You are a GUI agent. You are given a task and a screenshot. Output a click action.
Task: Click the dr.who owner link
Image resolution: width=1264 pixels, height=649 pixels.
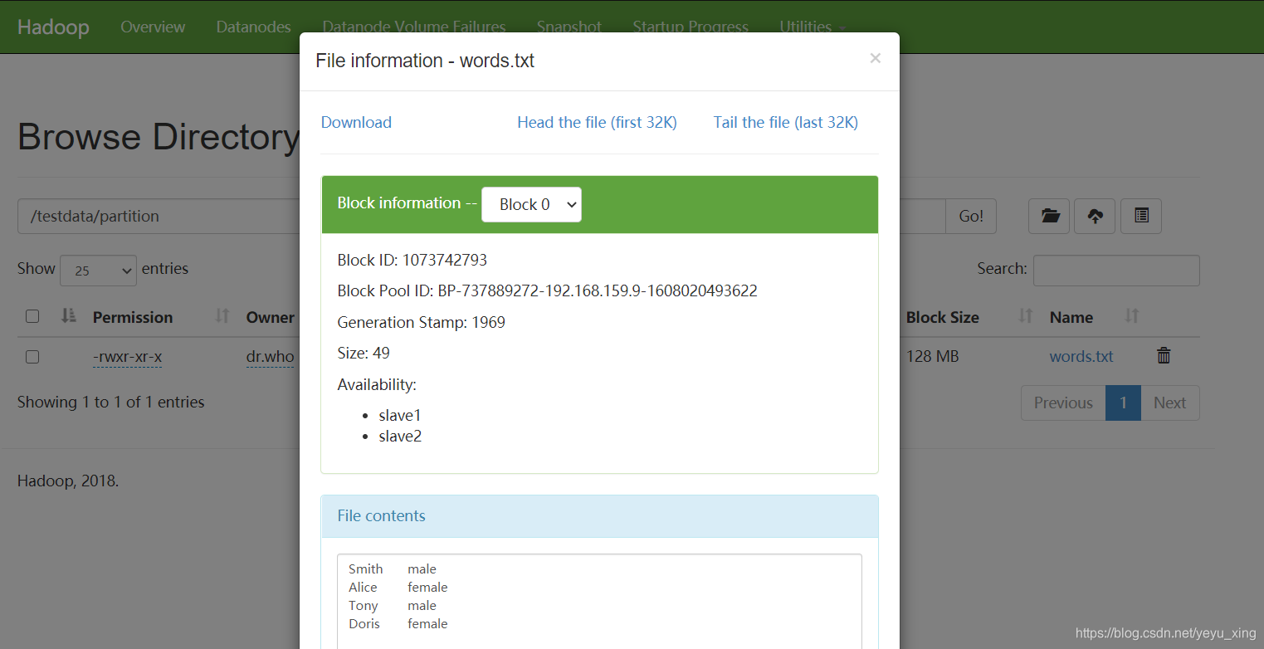270,357
